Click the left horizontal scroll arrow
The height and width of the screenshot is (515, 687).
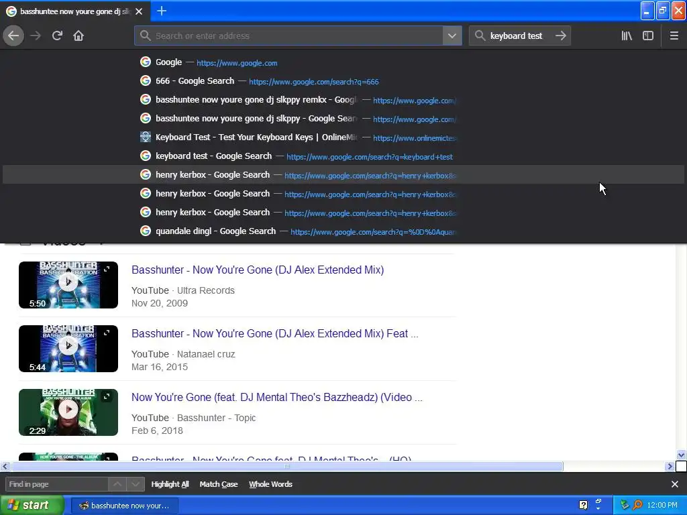[x=5, y=467]
